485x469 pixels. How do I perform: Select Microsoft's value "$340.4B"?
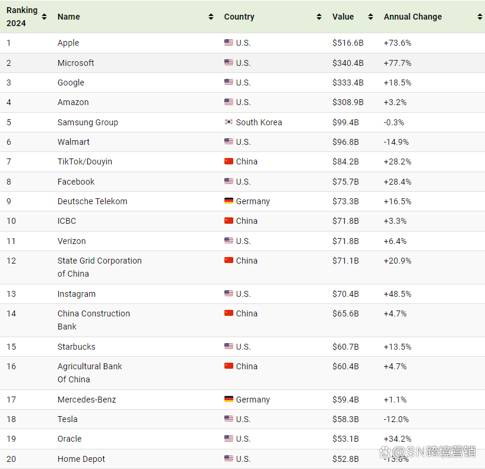(x=348, y=63)
